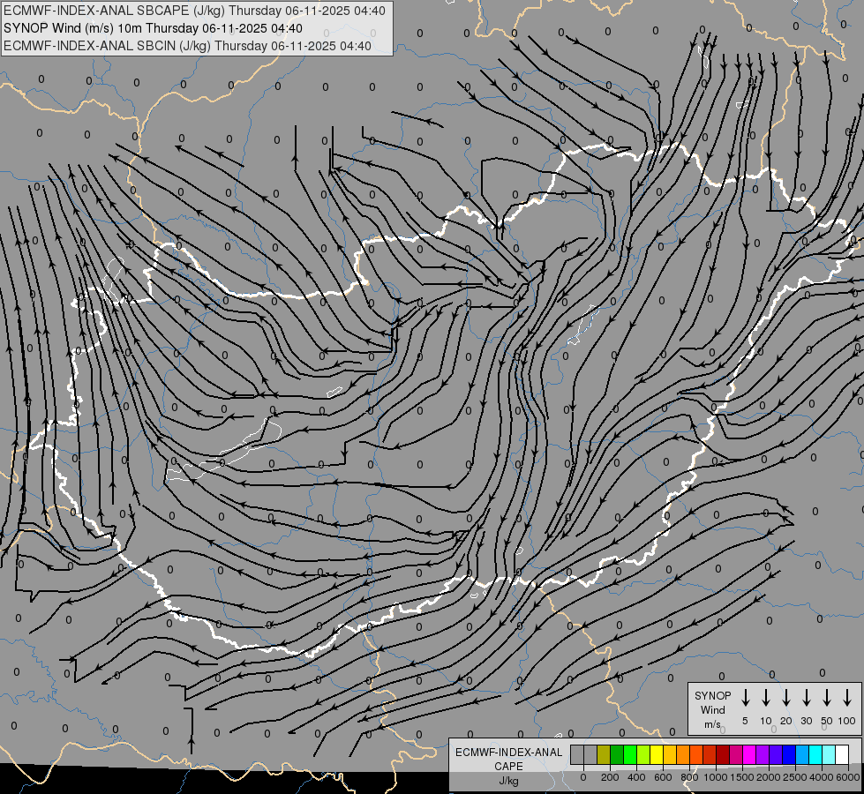Click the '800' tick label on the CAPE scale
The height and width of the screenshot is (794, 864).
click(689, 777)
